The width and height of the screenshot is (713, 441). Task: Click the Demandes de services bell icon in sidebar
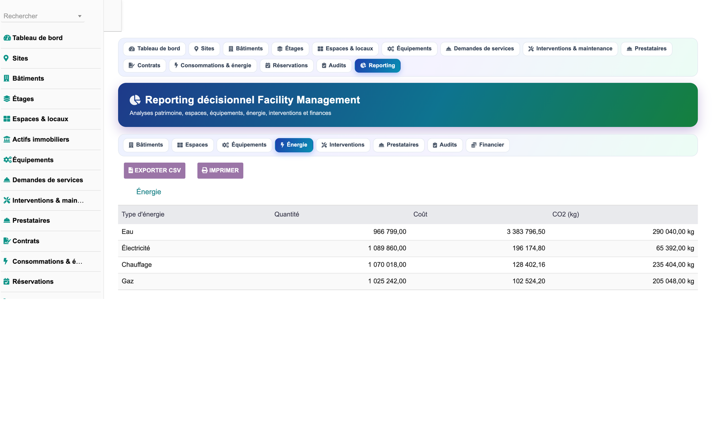coord(7,180)
